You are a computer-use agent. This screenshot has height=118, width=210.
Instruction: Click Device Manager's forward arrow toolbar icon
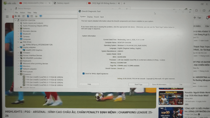[x=19, y=16]
